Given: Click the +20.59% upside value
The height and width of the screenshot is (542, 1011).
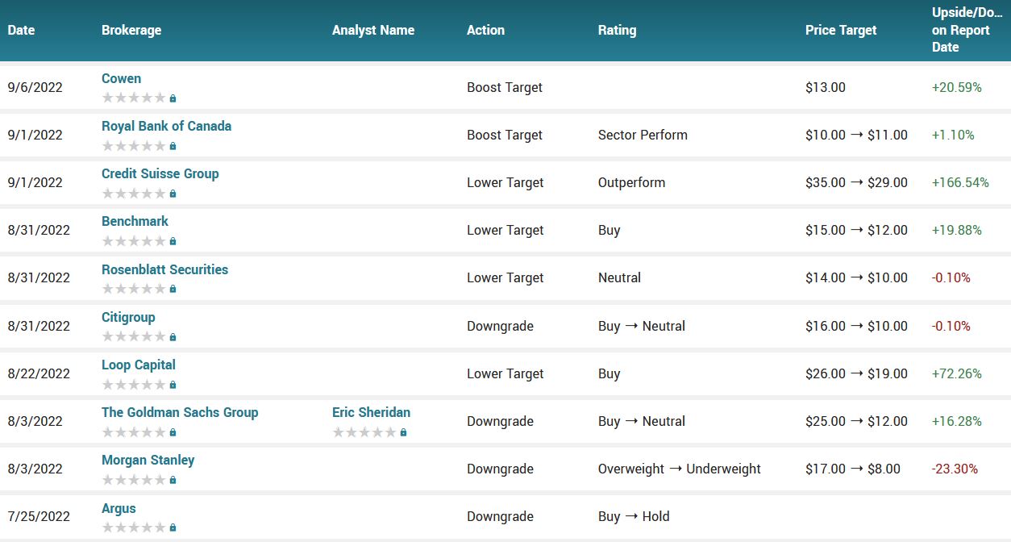Looking at the screenshot, I should click(x=957, y=87).
